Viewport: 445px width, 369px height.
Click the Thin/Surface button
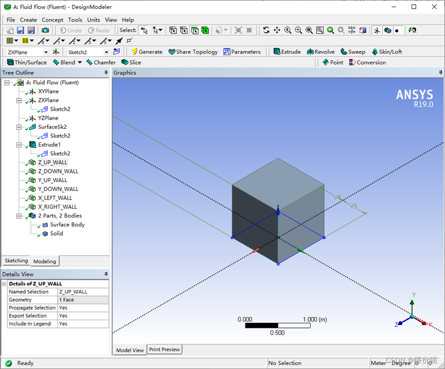pyautogui.click(x=27, y=63)
